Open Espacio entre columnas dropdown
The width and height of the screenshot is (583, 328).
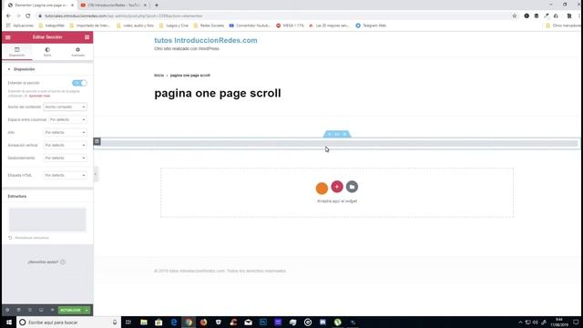67,119
